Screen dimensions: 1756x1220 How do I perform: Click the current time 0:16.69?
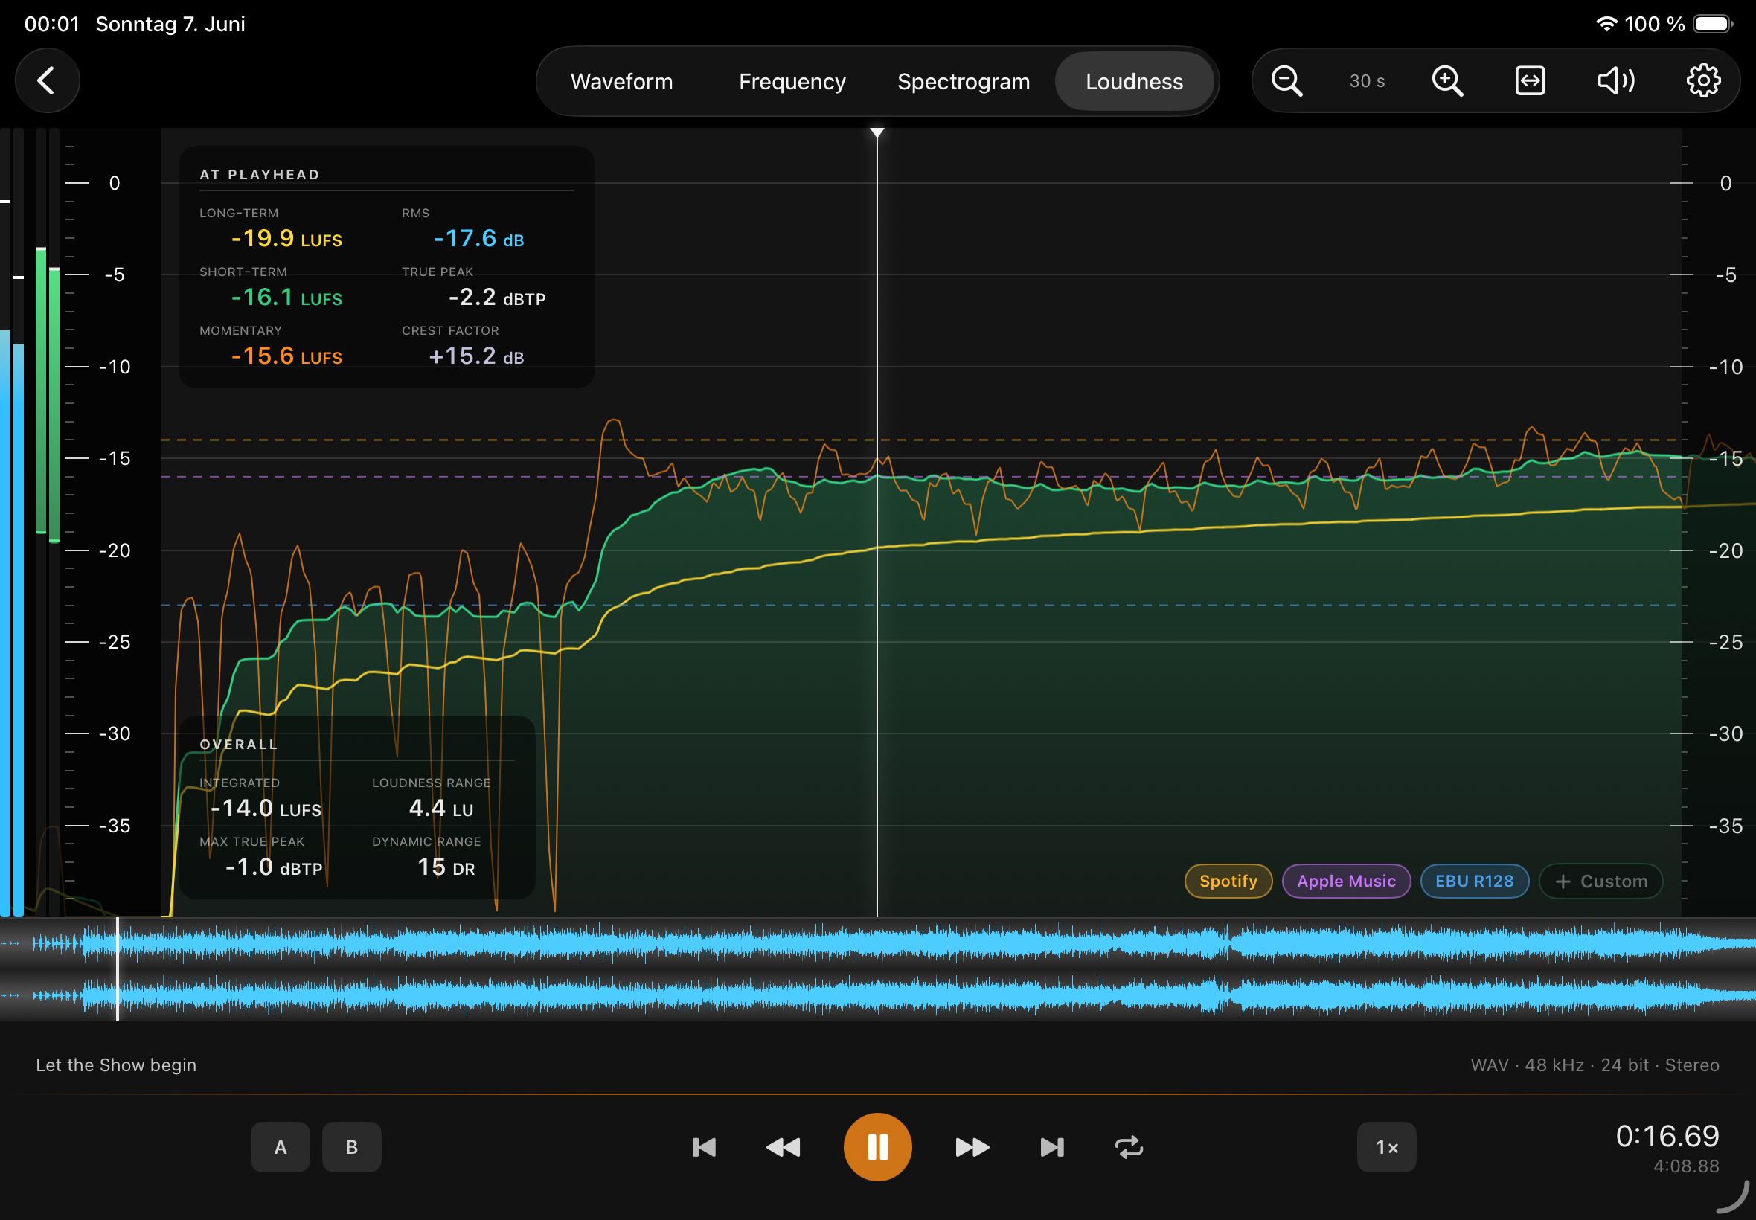coord(1667,1136)
